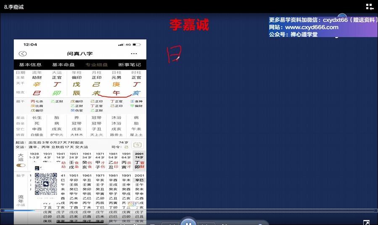Tap the back arrow in 问真八字 header

pyautogui.click(x=23, y=54)
